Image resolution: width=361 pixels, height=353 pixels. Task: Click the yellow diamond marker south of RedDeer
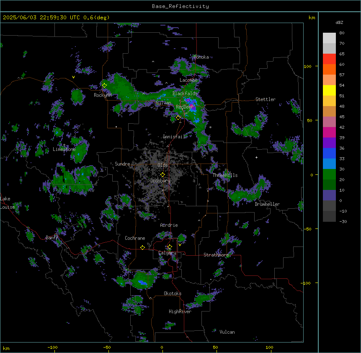point(178,118)
